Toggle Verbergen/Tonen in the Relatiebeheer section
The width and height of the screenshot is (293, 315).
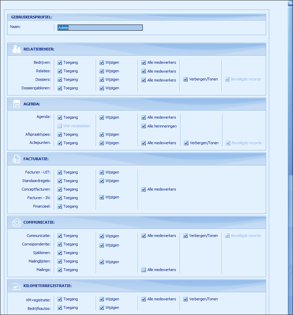click(186, 79)
